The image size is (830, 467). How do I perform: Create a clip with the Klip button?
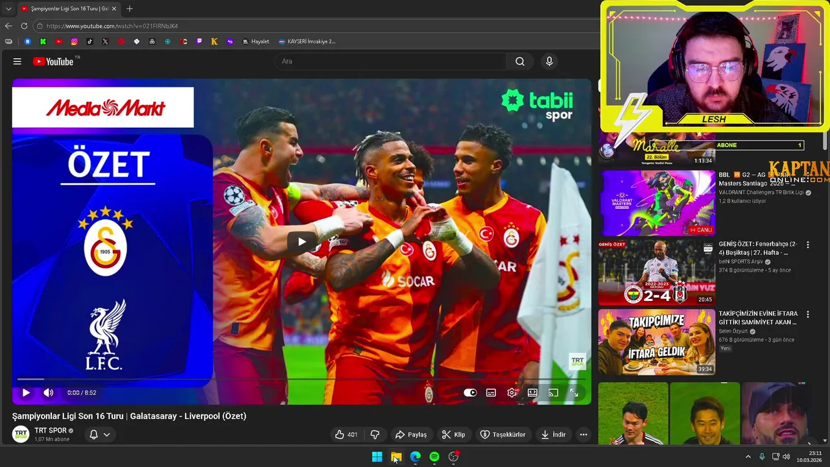pos(453,435)
